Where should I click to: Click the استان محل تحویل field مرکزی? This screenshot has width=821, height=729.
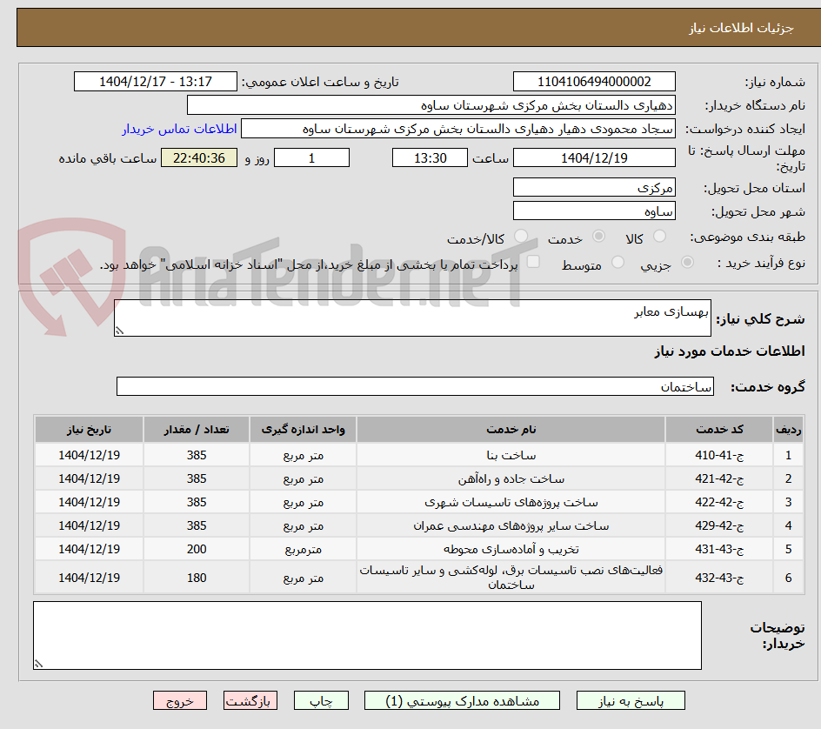594,188
